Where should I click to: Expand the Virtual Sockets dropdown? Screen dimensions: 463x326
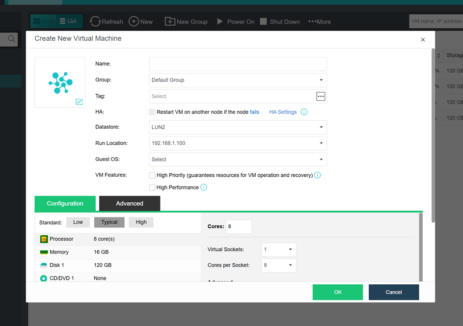(278, 249)
